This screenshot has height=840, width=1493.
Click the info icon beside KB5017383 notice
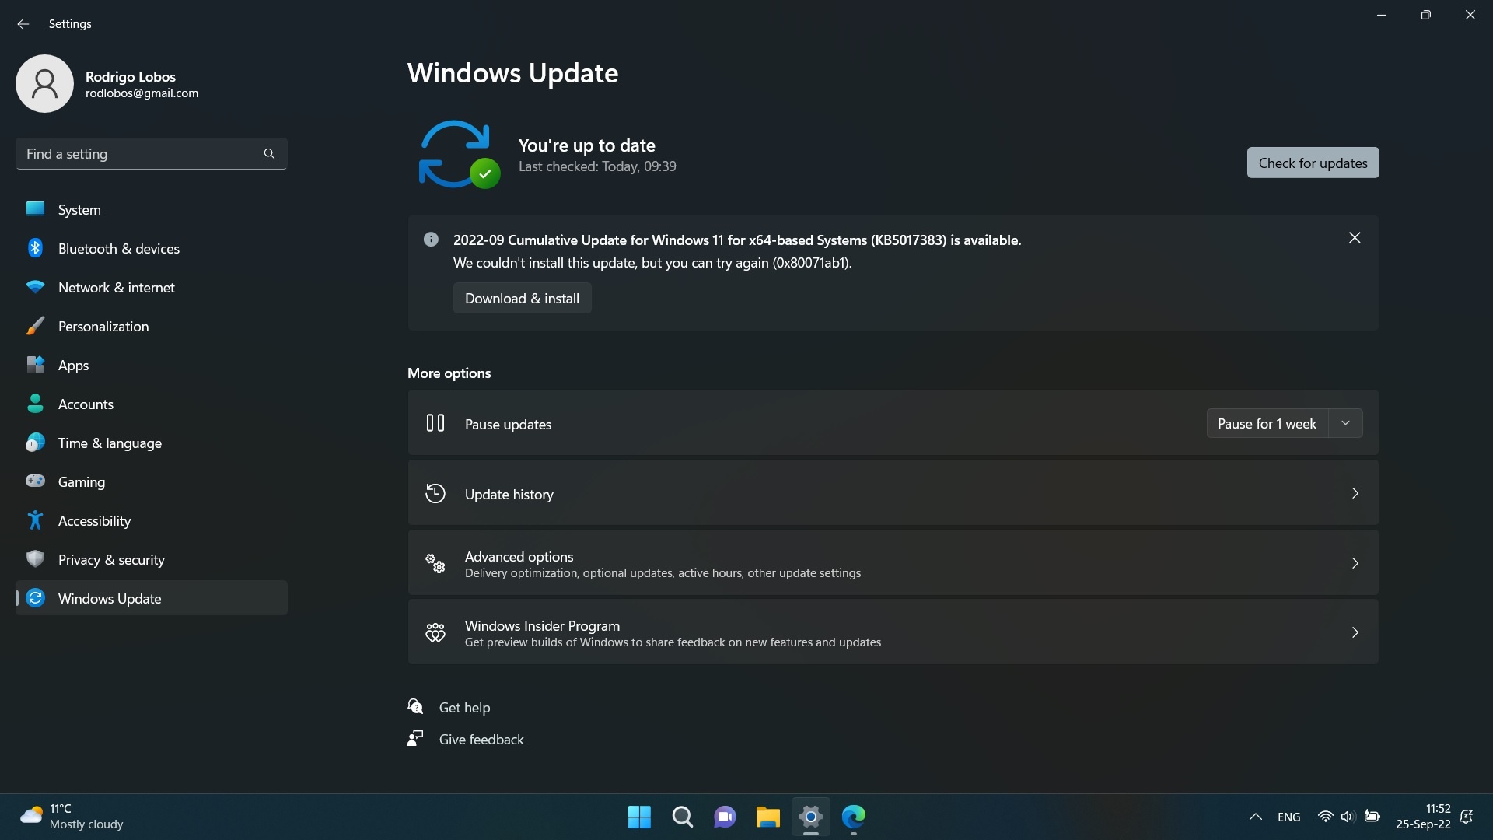point(431,240)
